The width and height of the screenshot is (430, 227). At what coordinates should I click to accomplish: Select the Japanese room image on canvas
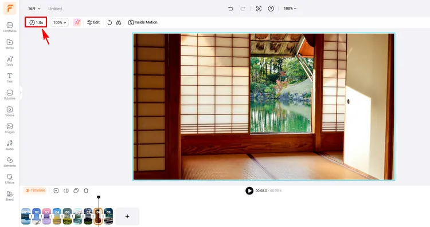pyautogui.click(x=264, y=106)
